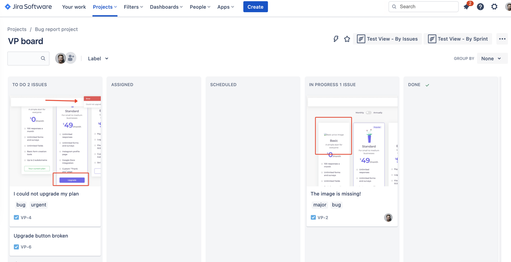Open the settings gear icon
This screenshot has width=511, height=262.
[x=494, y=7]
